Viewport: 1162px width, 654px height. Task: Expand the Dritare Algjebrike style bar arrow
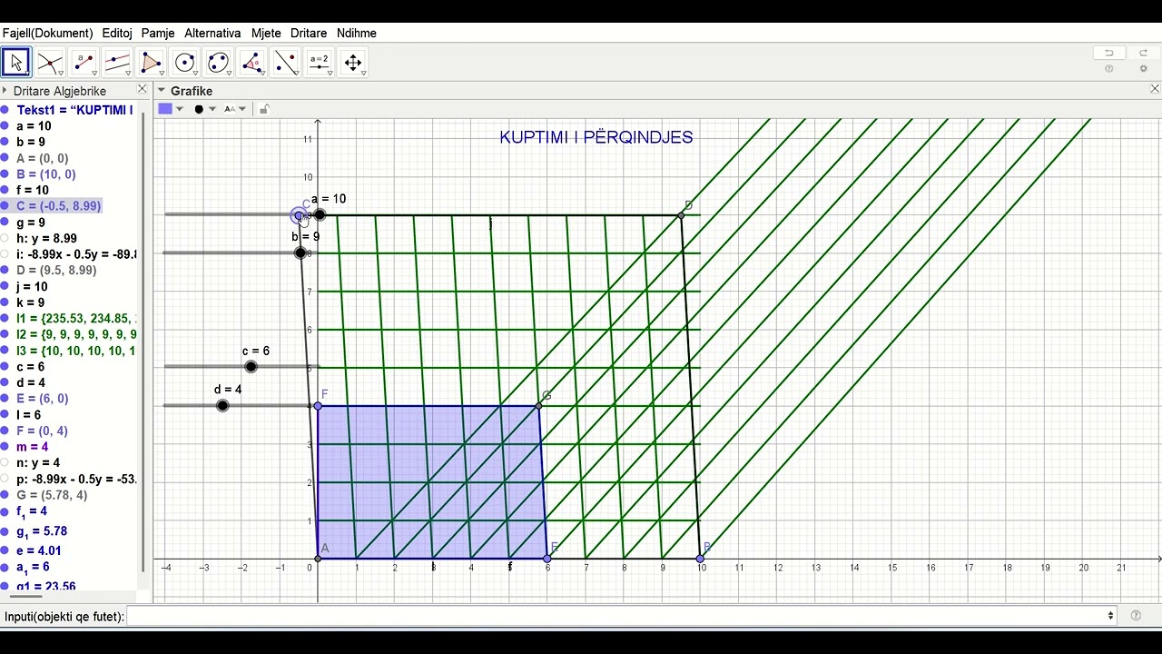(x=5, y=91)
